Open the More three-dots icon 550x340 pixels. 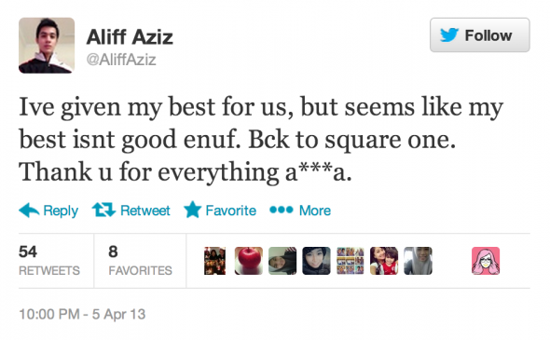click(282, 210)
